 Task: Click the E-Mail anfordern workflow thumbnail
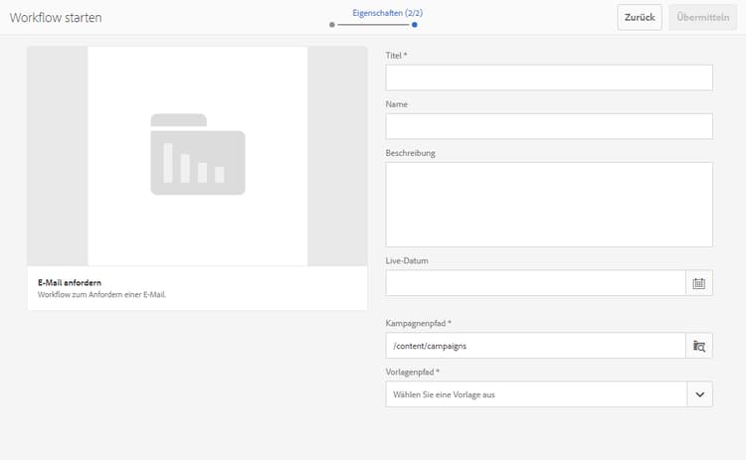pyautogui.click(x=197, y=156)
